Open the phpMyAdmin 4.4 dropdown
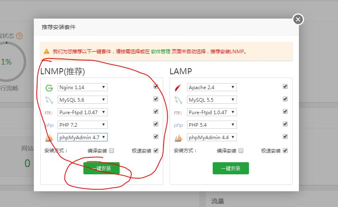The image size is (338, 207). coord(212,137)
